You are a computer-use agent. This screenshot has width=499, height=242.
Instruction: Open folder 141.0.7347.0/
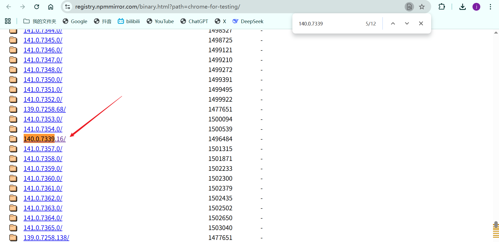click(43, 60)
